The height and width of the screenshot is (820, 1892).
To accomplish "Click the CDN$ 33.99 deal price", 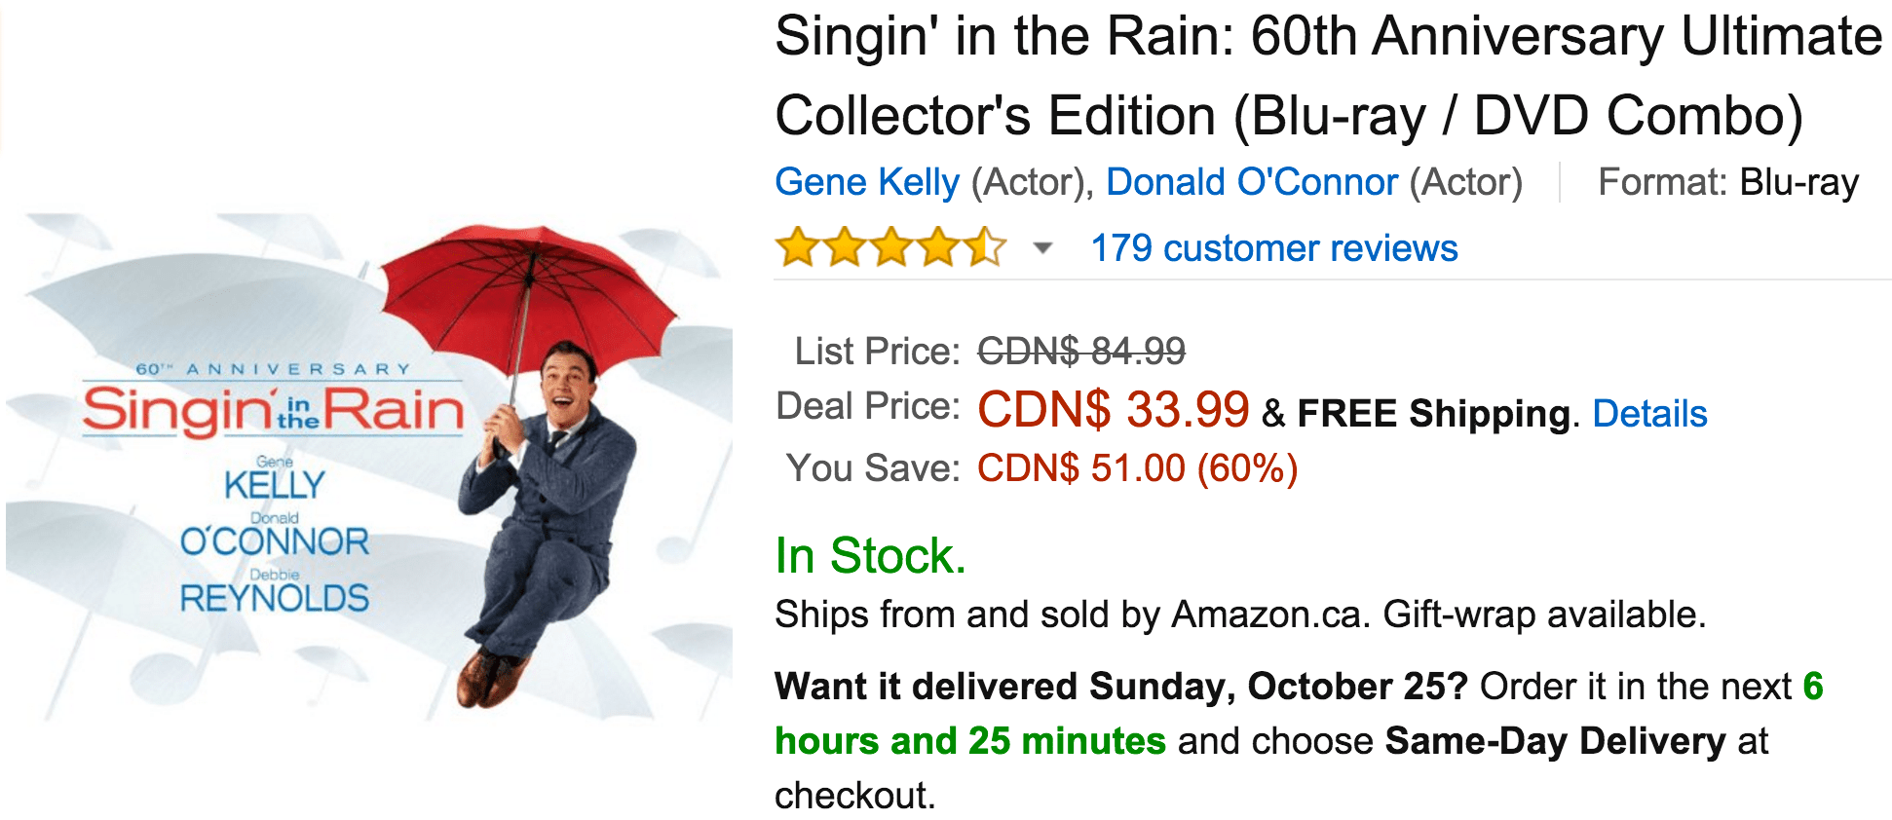I will [x=1114, y=411].
